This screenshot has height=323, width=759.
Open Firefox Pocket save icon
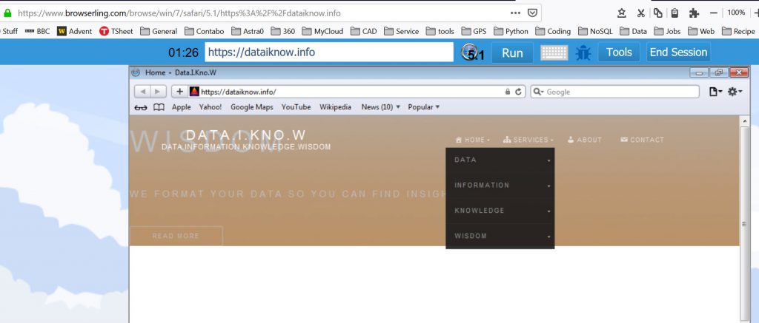(x=533, y=13)
